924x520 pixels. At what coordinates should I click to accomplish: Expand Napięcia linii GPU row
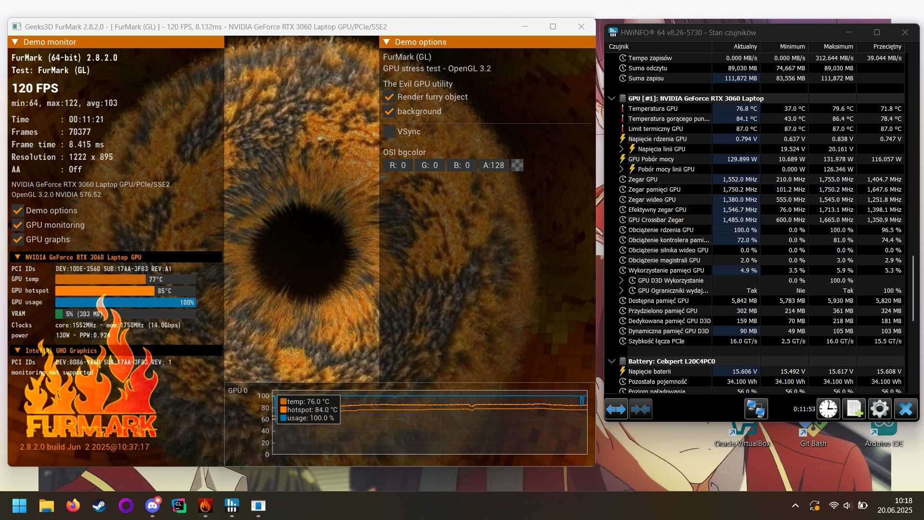coord(621,149)
